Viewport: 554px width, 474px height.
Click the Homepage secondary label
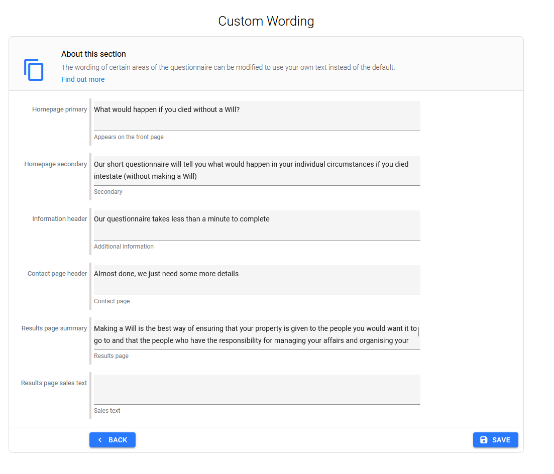pyautogui.click(x=55, y=164)
